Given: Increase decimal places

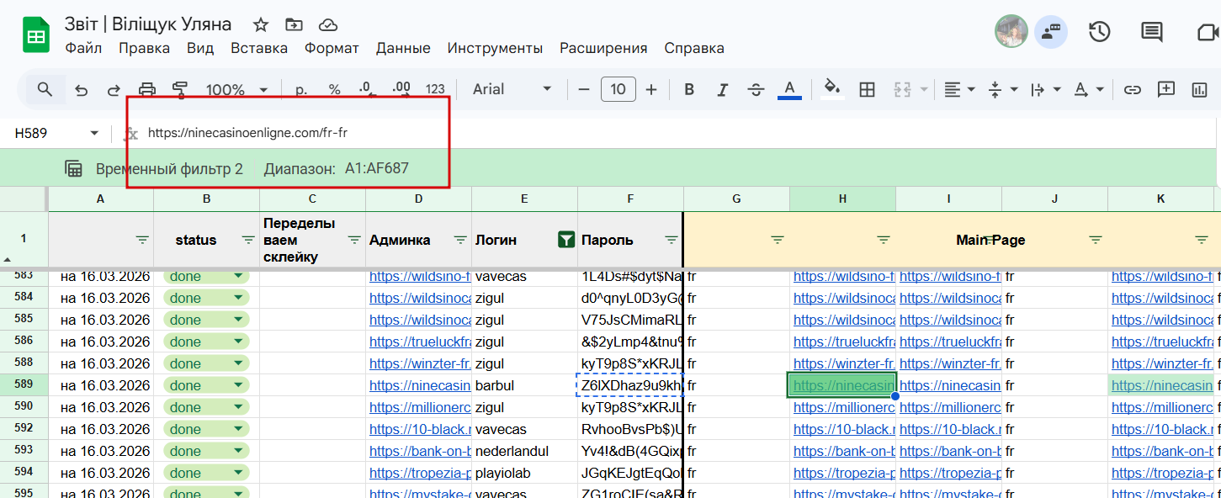Looking at the screenshot, I should [x=401, y=88].
